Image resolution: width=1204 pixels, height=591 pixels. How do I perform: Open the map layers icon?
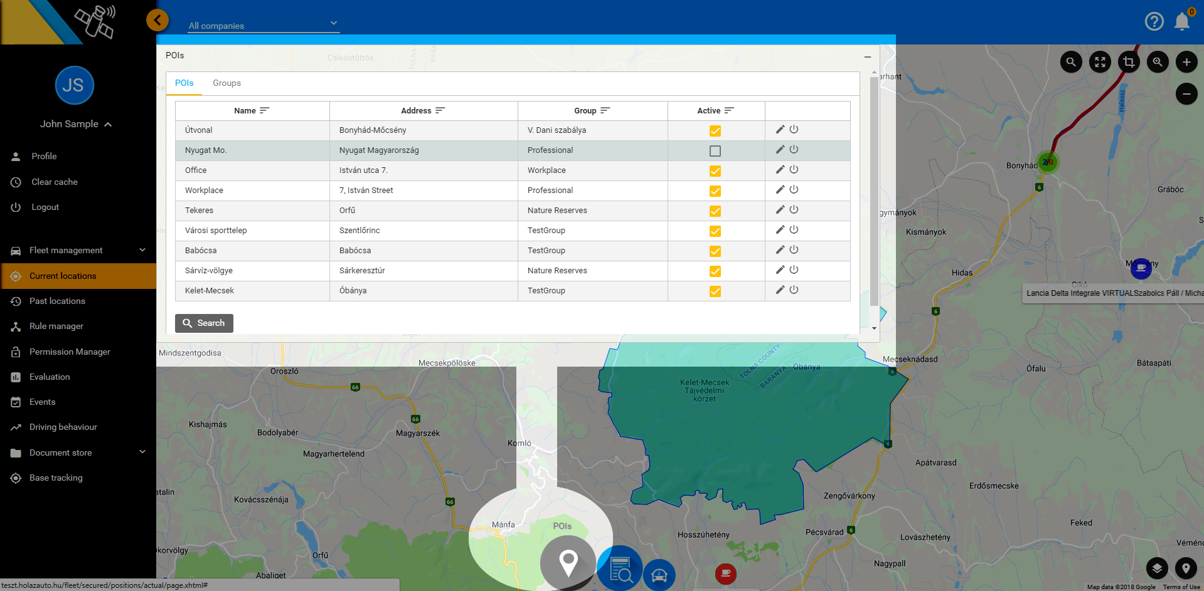coord(1157,568)
